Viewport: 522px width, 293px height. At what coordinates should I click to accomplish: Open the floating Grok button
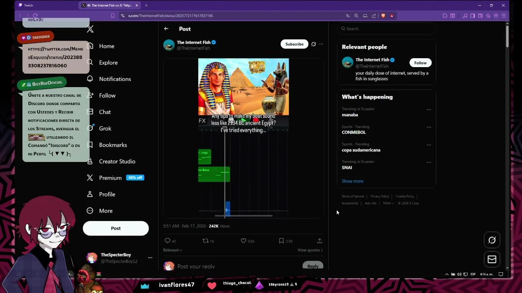pyautogui.click(x=492, y=240)
